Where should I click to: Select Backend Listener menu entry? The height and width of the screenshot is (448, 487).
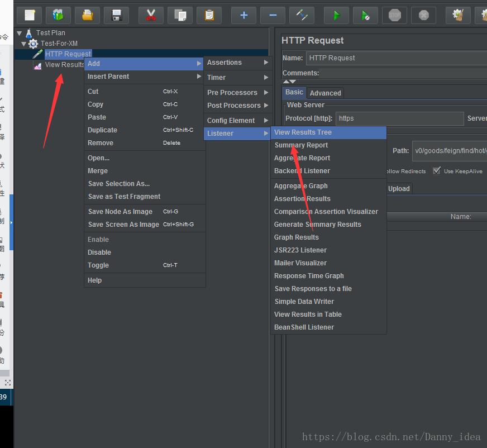[x=329, y=171]
